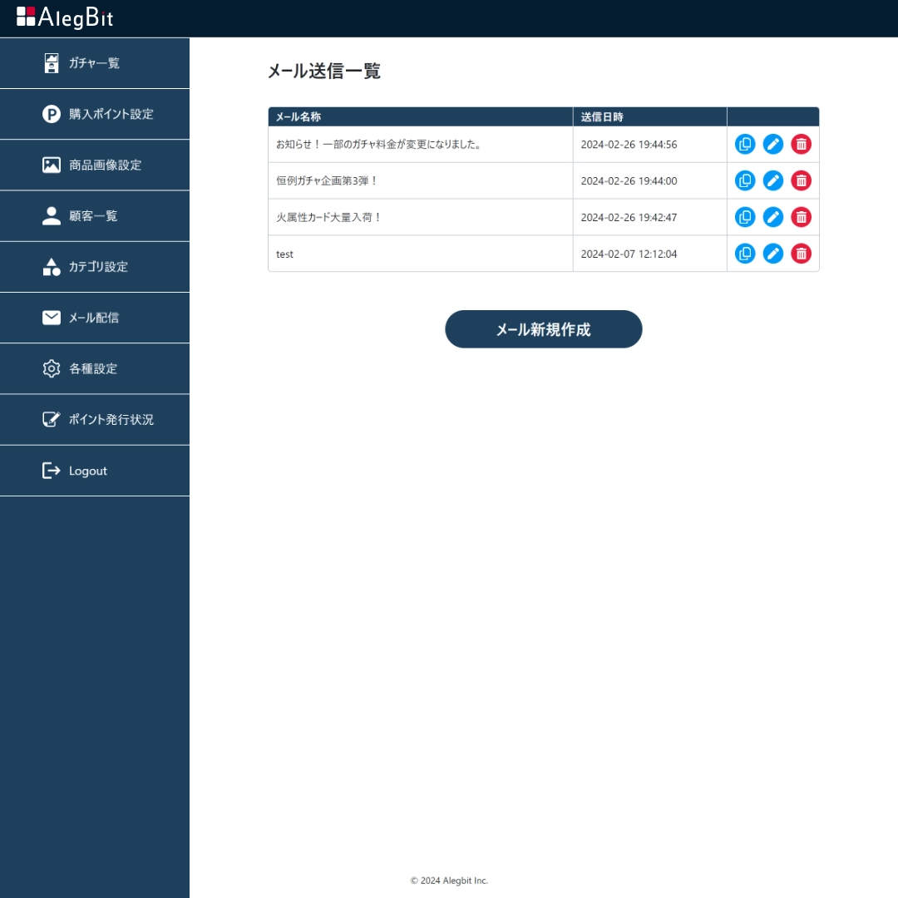Click the date 2024-02-26 19:44:00
Screen dimensions: 898x898
pyautogui.click(x=629, y=181)
